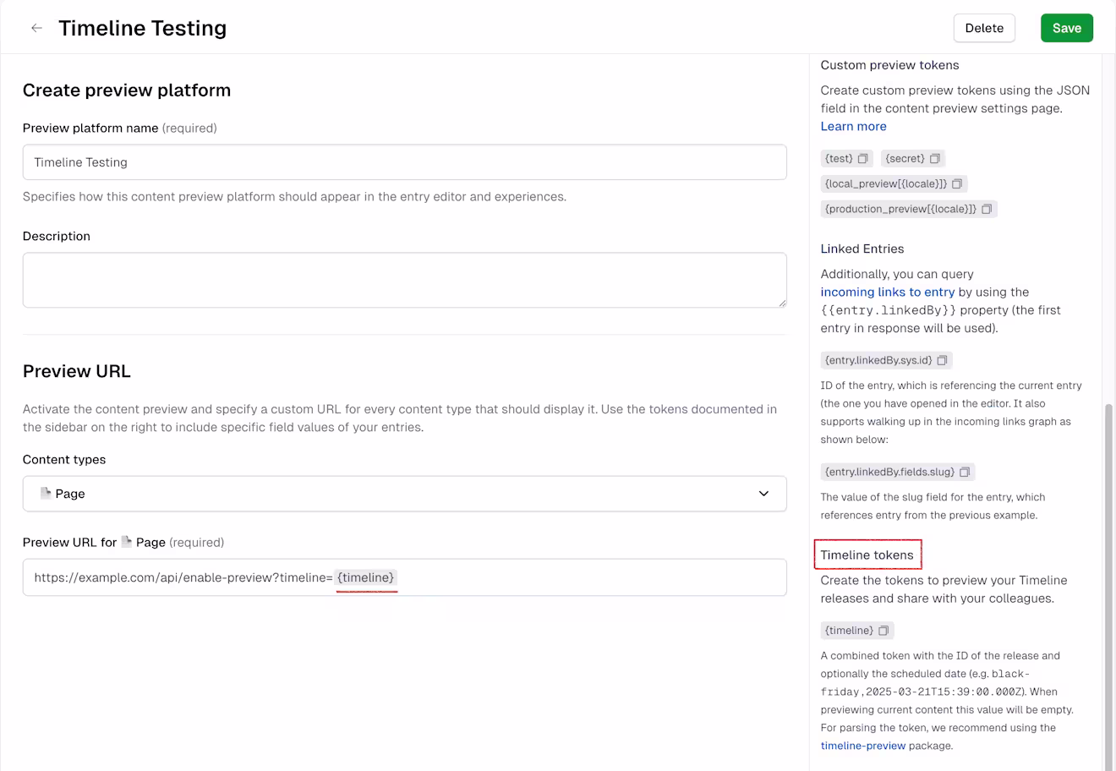The height and width of the screenshot is (771, 1116).
Task: Copy the {production_preview[{locale}]} token
Action: [x=987, y=209]
